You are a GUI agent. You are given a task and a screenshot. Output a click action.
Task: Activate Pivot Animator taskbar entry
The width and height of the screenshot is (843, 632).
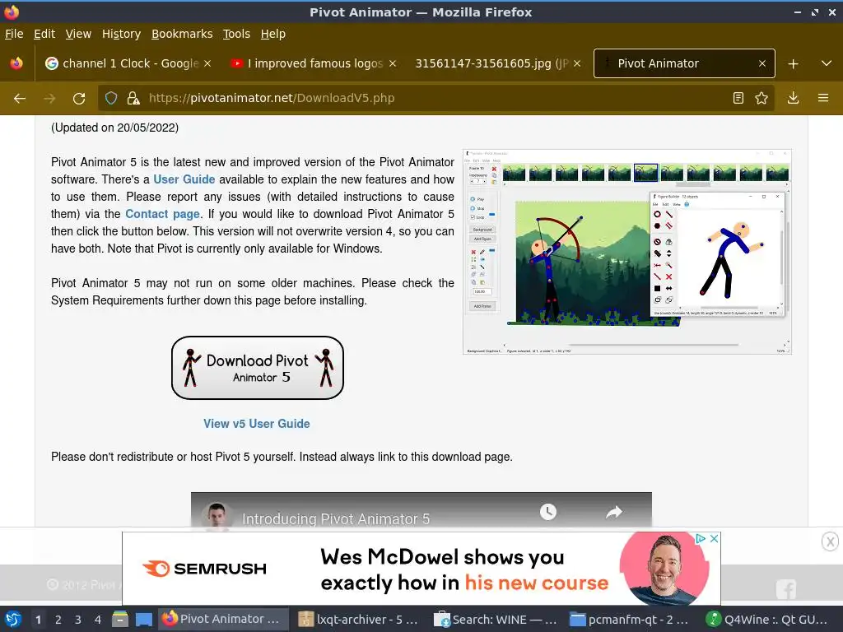pyautogui.click(x=223, y=619)
